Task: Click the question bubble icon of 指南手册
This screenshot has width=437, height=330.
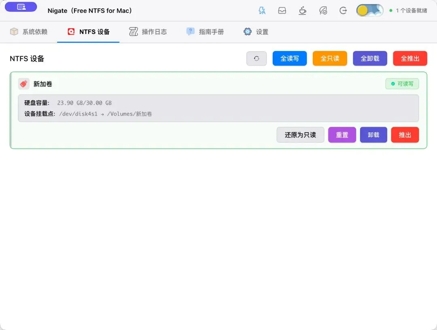Action: [190, 32]
